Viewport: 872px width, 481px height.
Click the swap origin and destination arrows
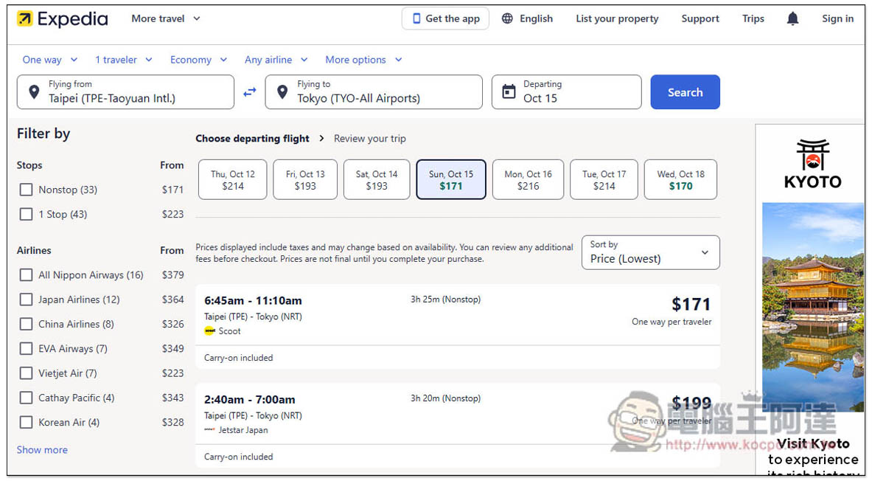click(250, 92)
